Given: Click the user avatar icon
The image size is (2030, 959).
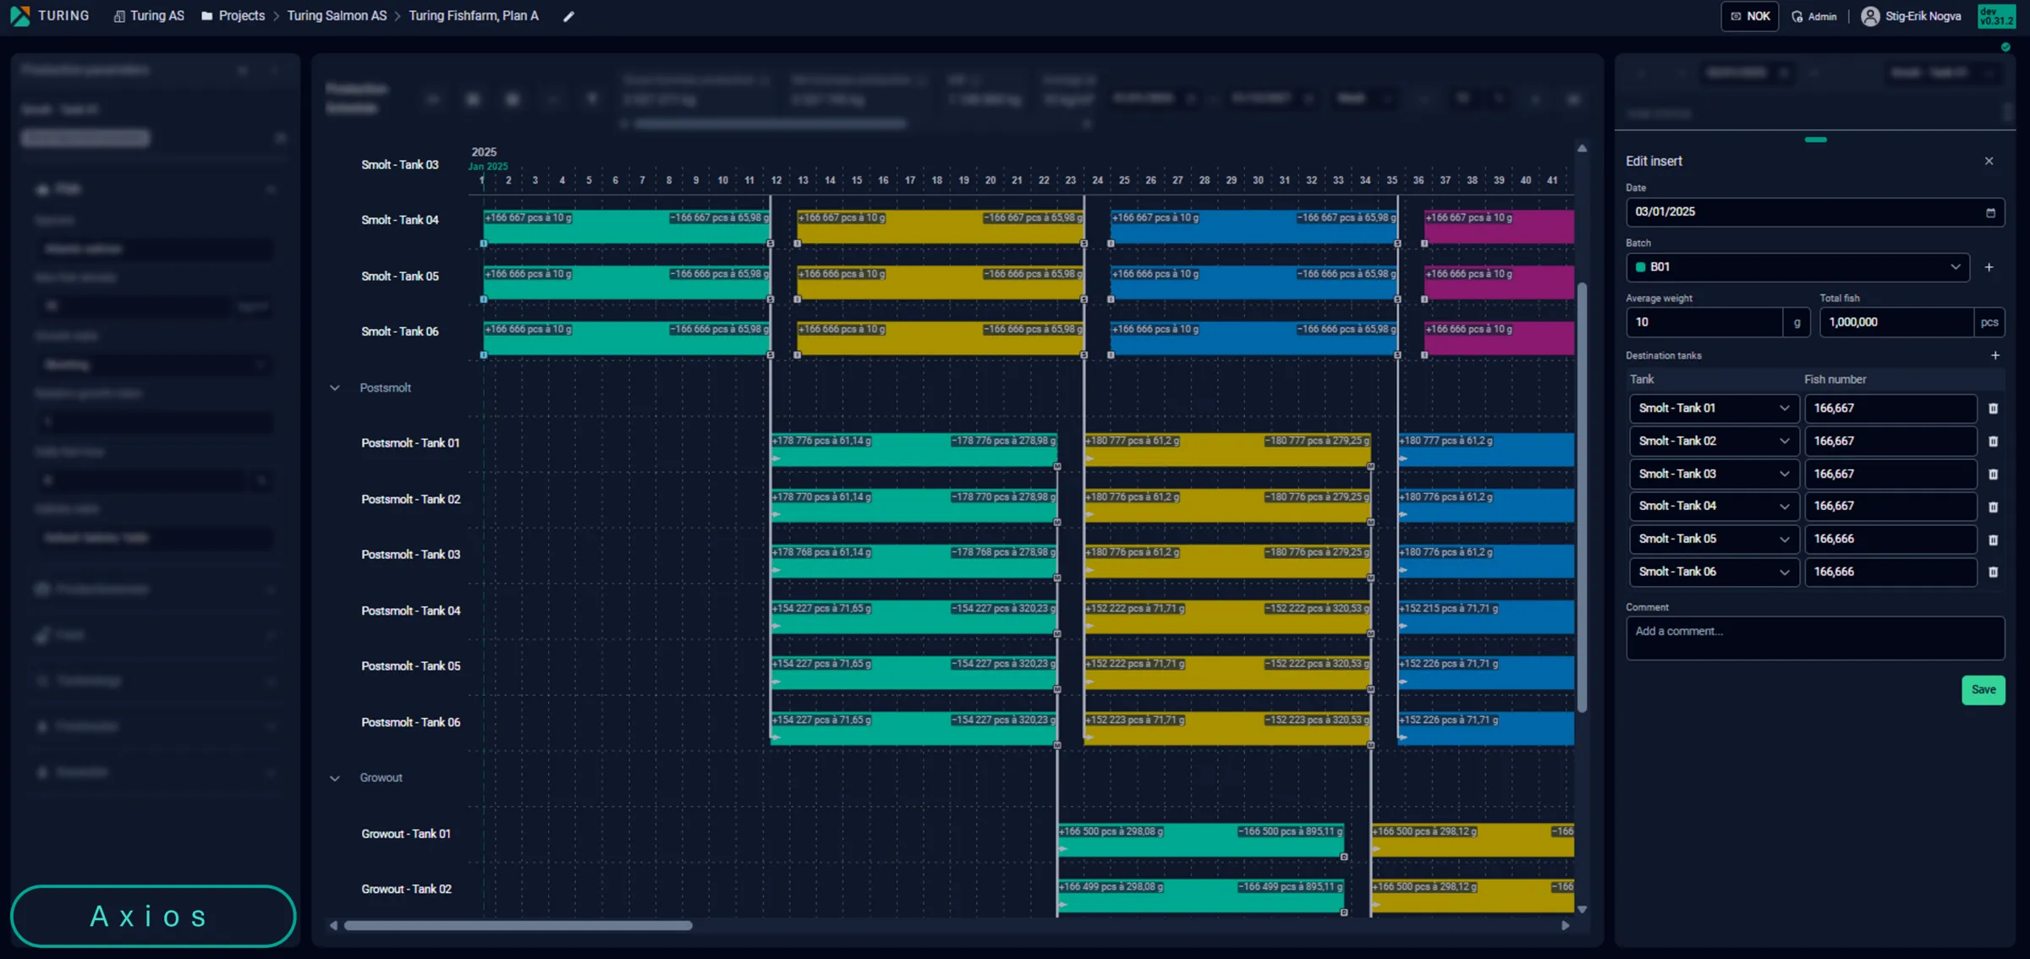Looking at the screenshot, I should 1869,16.
